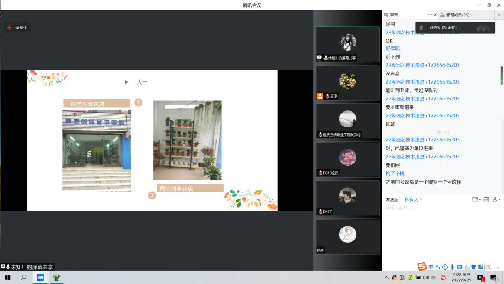504x284 pixels.
Task: Expand the 所有人 recipient dropdown
Action: click(x=413, y=199)
